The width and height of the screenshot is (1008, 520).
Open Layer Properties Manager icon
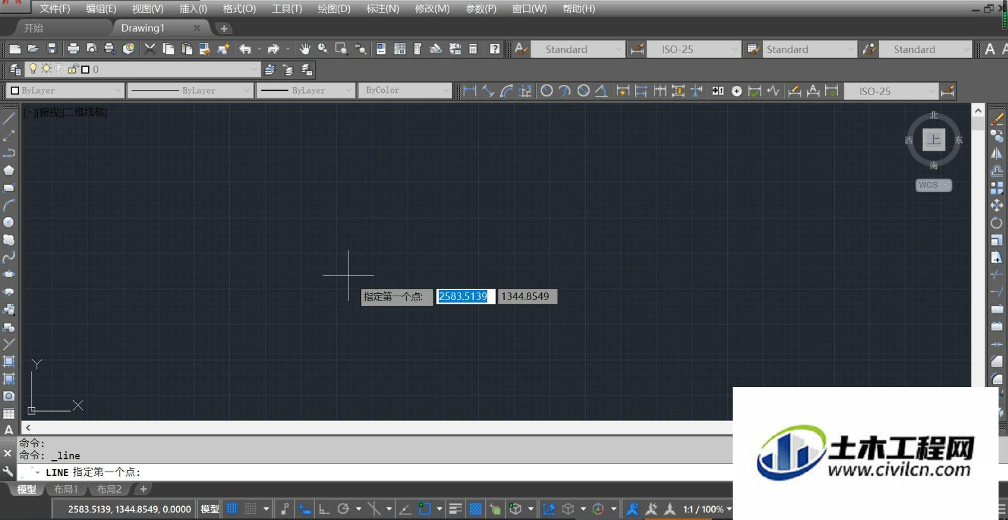click(x=16, y=69)
